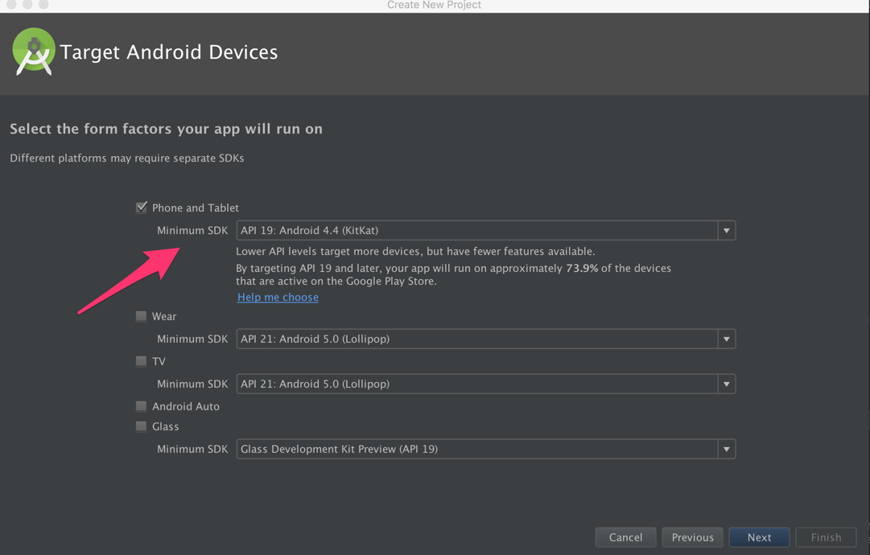The width and height of the screenshot is (870, 555).
Task: Open the TV Minimum SDK dropdown
Action: 486,384
